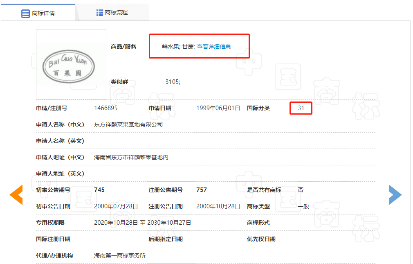Switch to the 商标流程 tab label
This screenshot has height=264, width=413.
tap(116, 13)
